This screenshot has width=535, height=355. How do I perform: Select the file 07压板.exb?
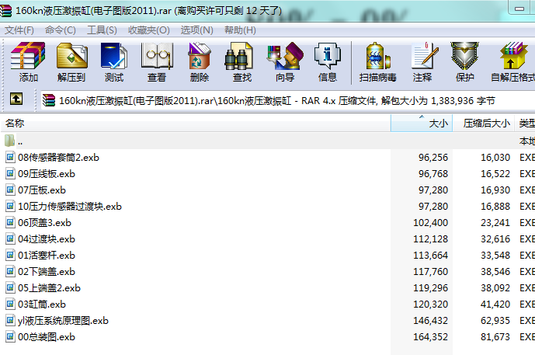pos(42,190)
